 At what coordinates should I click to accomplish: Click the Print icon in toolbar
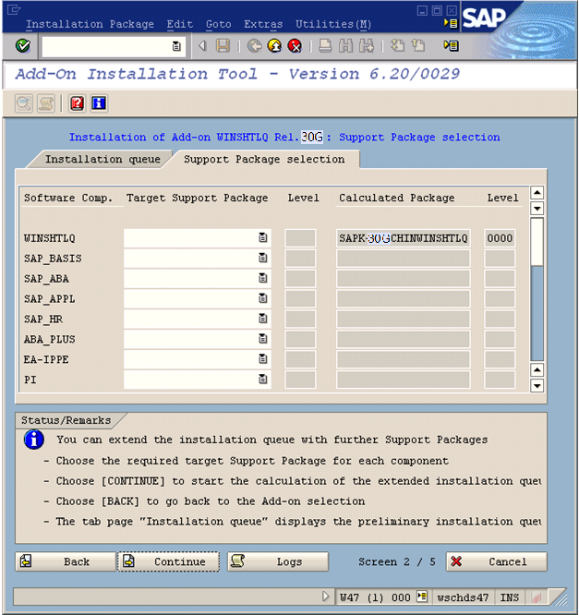325,46
